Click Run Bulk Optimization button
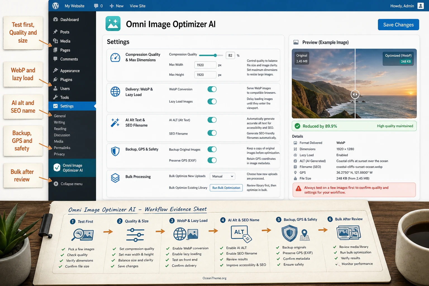 (x=226, y=188)
